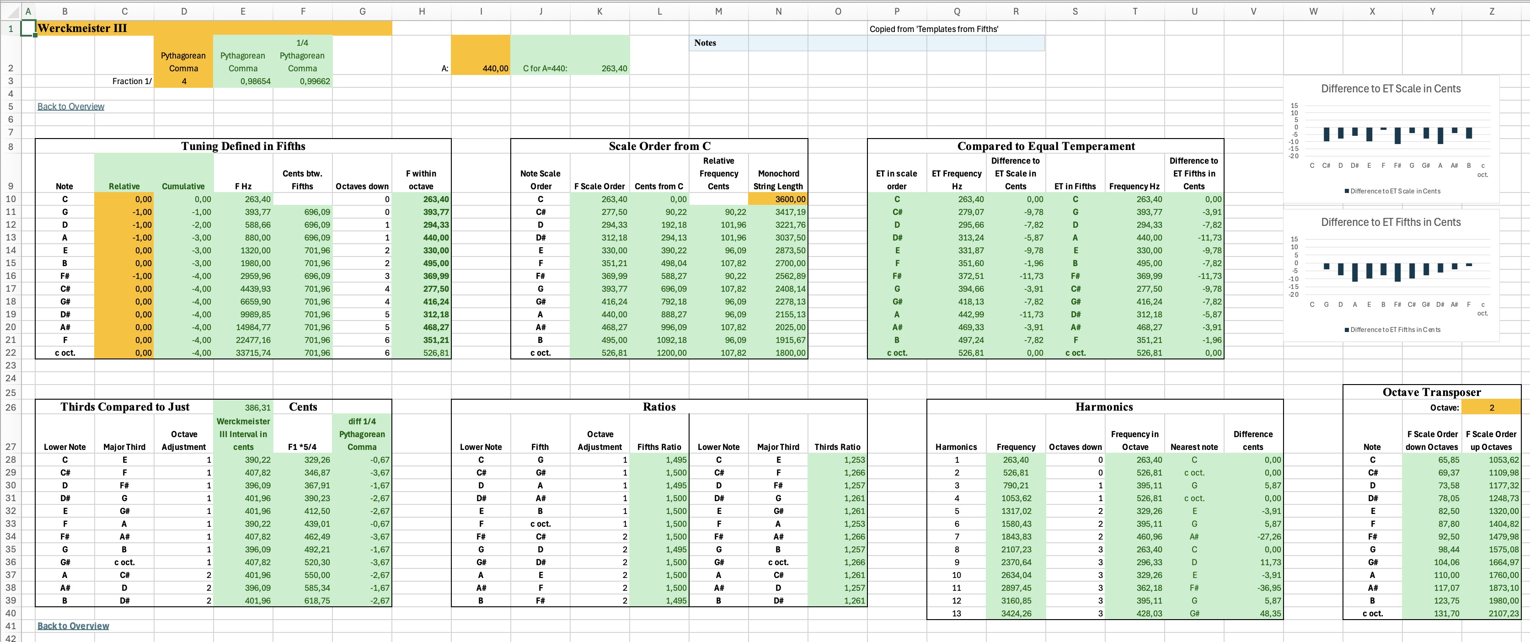The width and height of the screenshot is (1530, 642).
Task: Click the Werckmeister III title cell
Action: click(x=82, y=28)
